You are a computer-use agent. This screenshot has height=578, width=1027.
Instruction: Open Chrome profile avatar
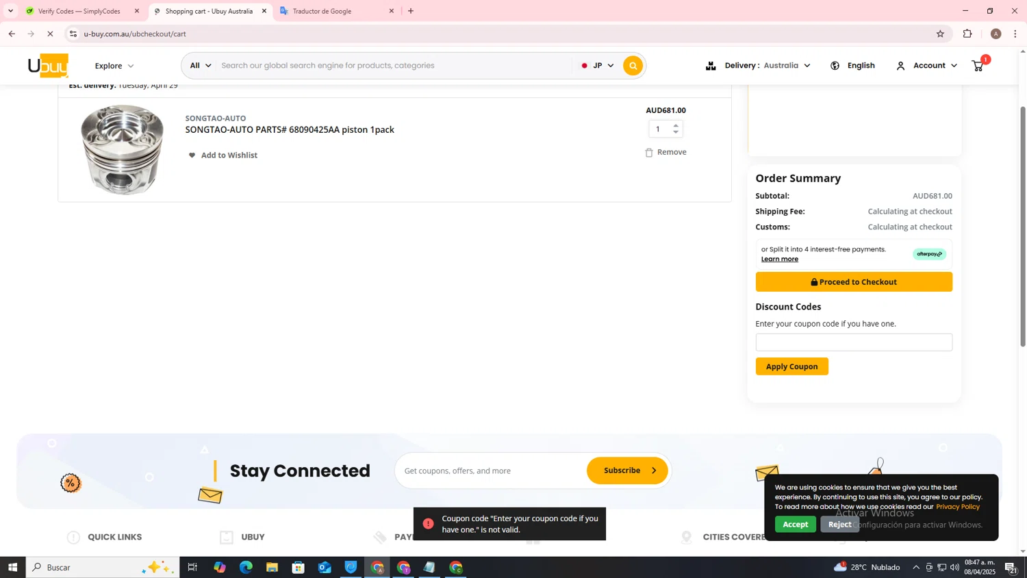point(996,34)
